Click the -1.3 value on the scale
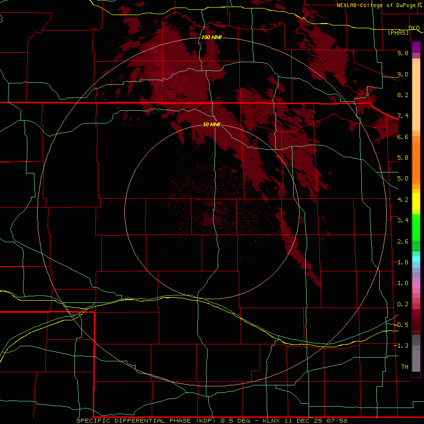Viewport: 424px width, 424px height. [401, 346]
